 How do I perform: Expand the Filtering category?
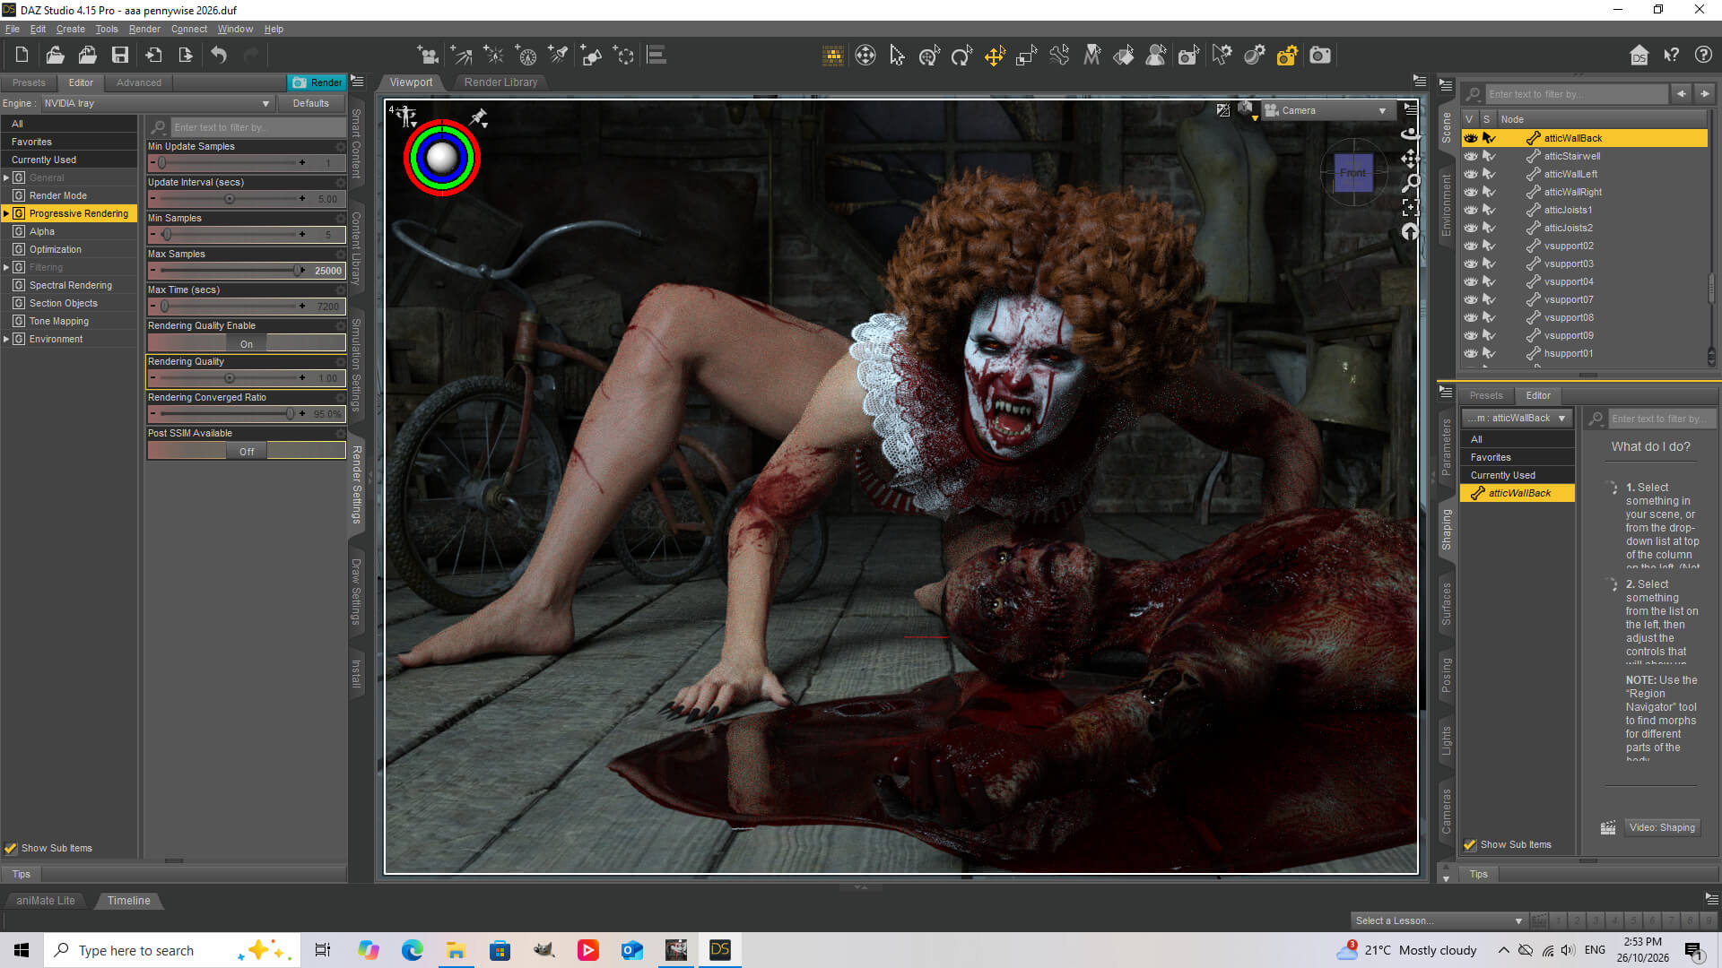click(x=6, y=267)
